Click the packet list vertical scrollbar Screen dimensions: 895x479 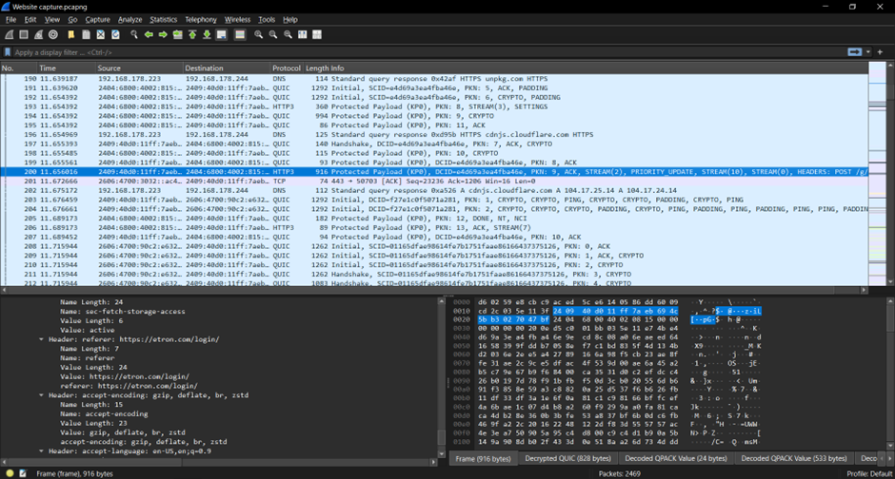[x=890, y=174]
